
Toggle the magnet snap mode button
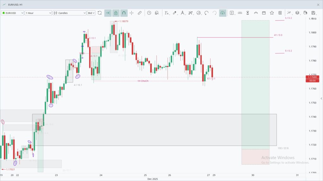click(124, 13)
